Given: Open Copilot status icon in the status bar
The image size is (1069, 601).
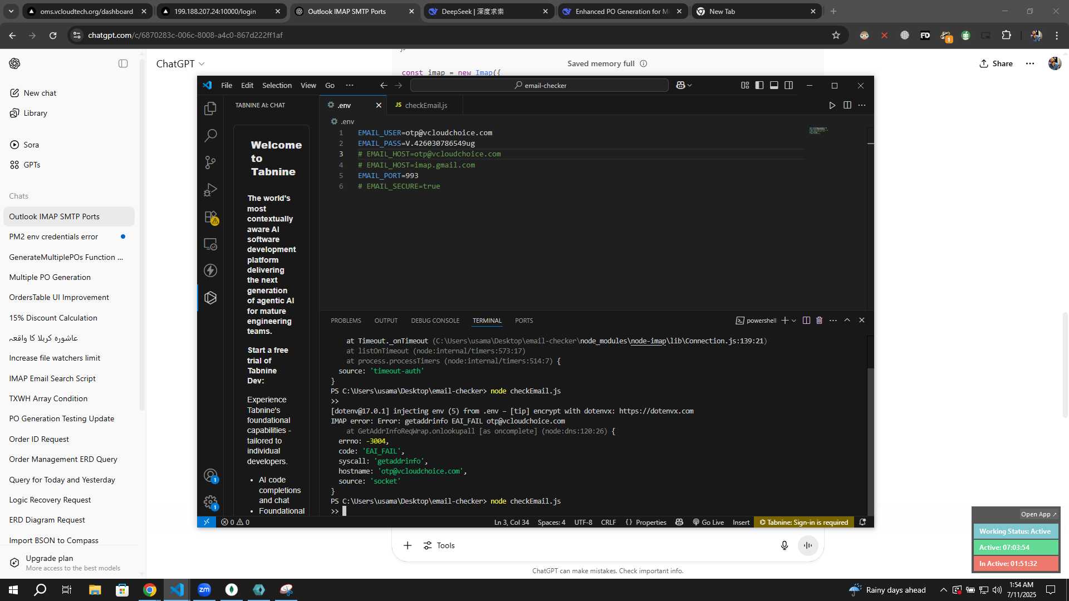Looking at the screenshot, I should (679, 522).
